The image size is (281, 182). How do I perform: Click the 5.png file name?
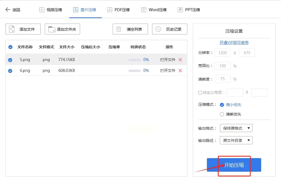pyautogui.click(x=25, y=60)
